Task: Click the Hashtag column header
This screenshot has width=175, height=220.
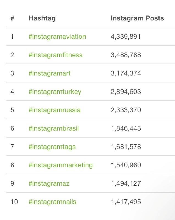Action: (x=42, y=18)
